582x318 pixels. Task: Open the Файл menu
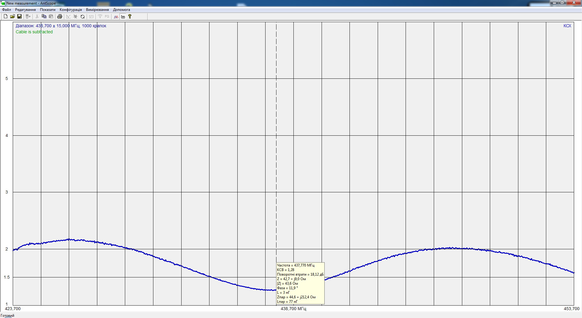pos(6,10)
